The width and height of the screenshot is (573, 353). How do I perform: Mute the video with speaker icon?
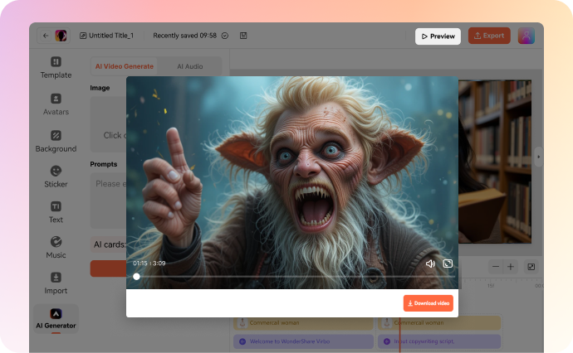(x=430, y=264)
